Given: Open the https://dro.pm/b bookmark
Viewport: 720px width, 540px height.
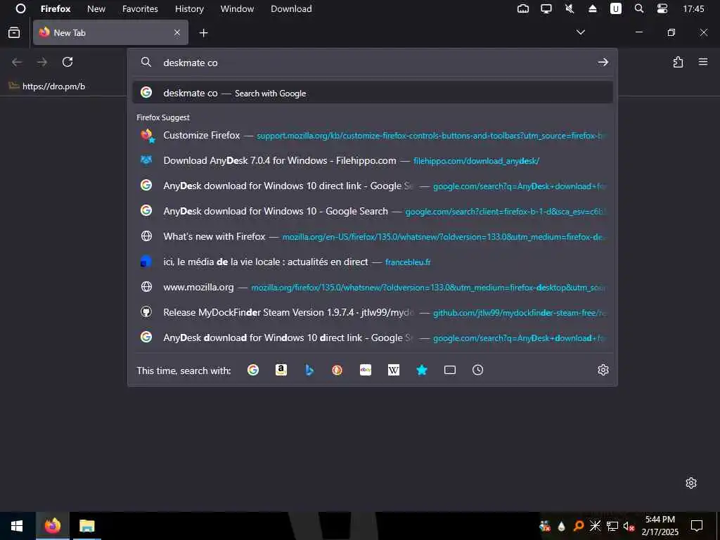Looking at the screenshot, I should point(47,86).
